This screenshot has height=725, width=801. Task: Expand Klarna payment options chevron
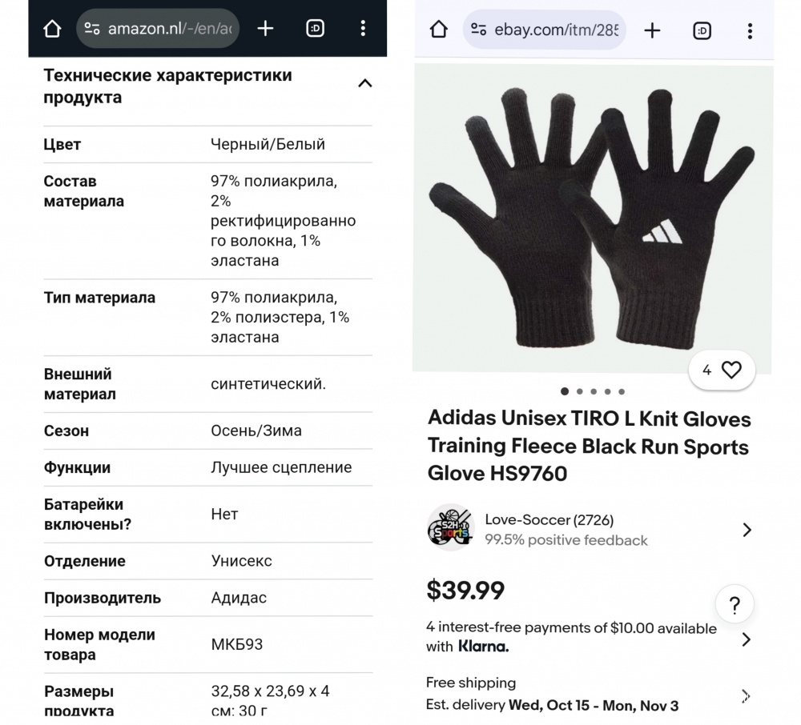click(747, 639)
